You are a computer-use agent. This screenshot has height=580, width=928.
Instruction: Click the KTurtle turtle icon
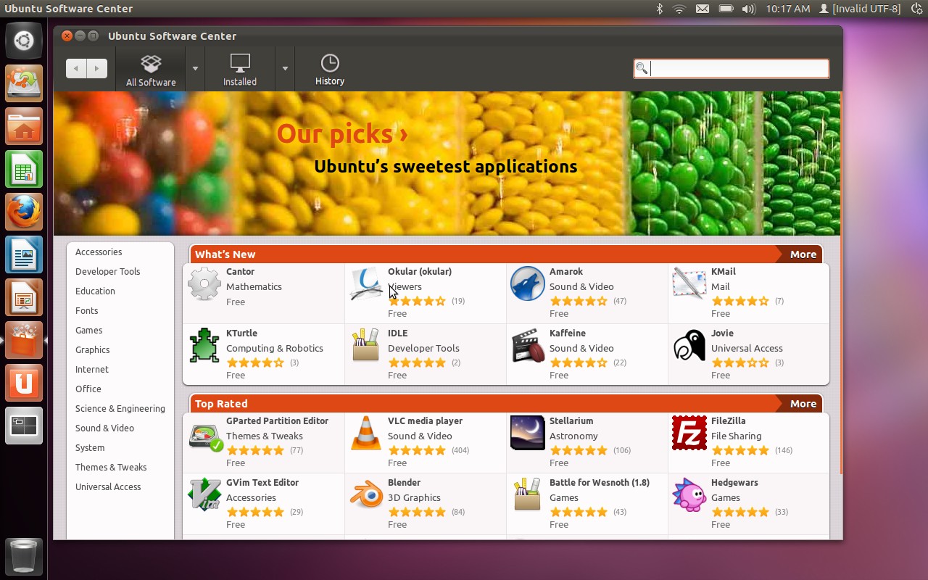click(x=204, y=345)
